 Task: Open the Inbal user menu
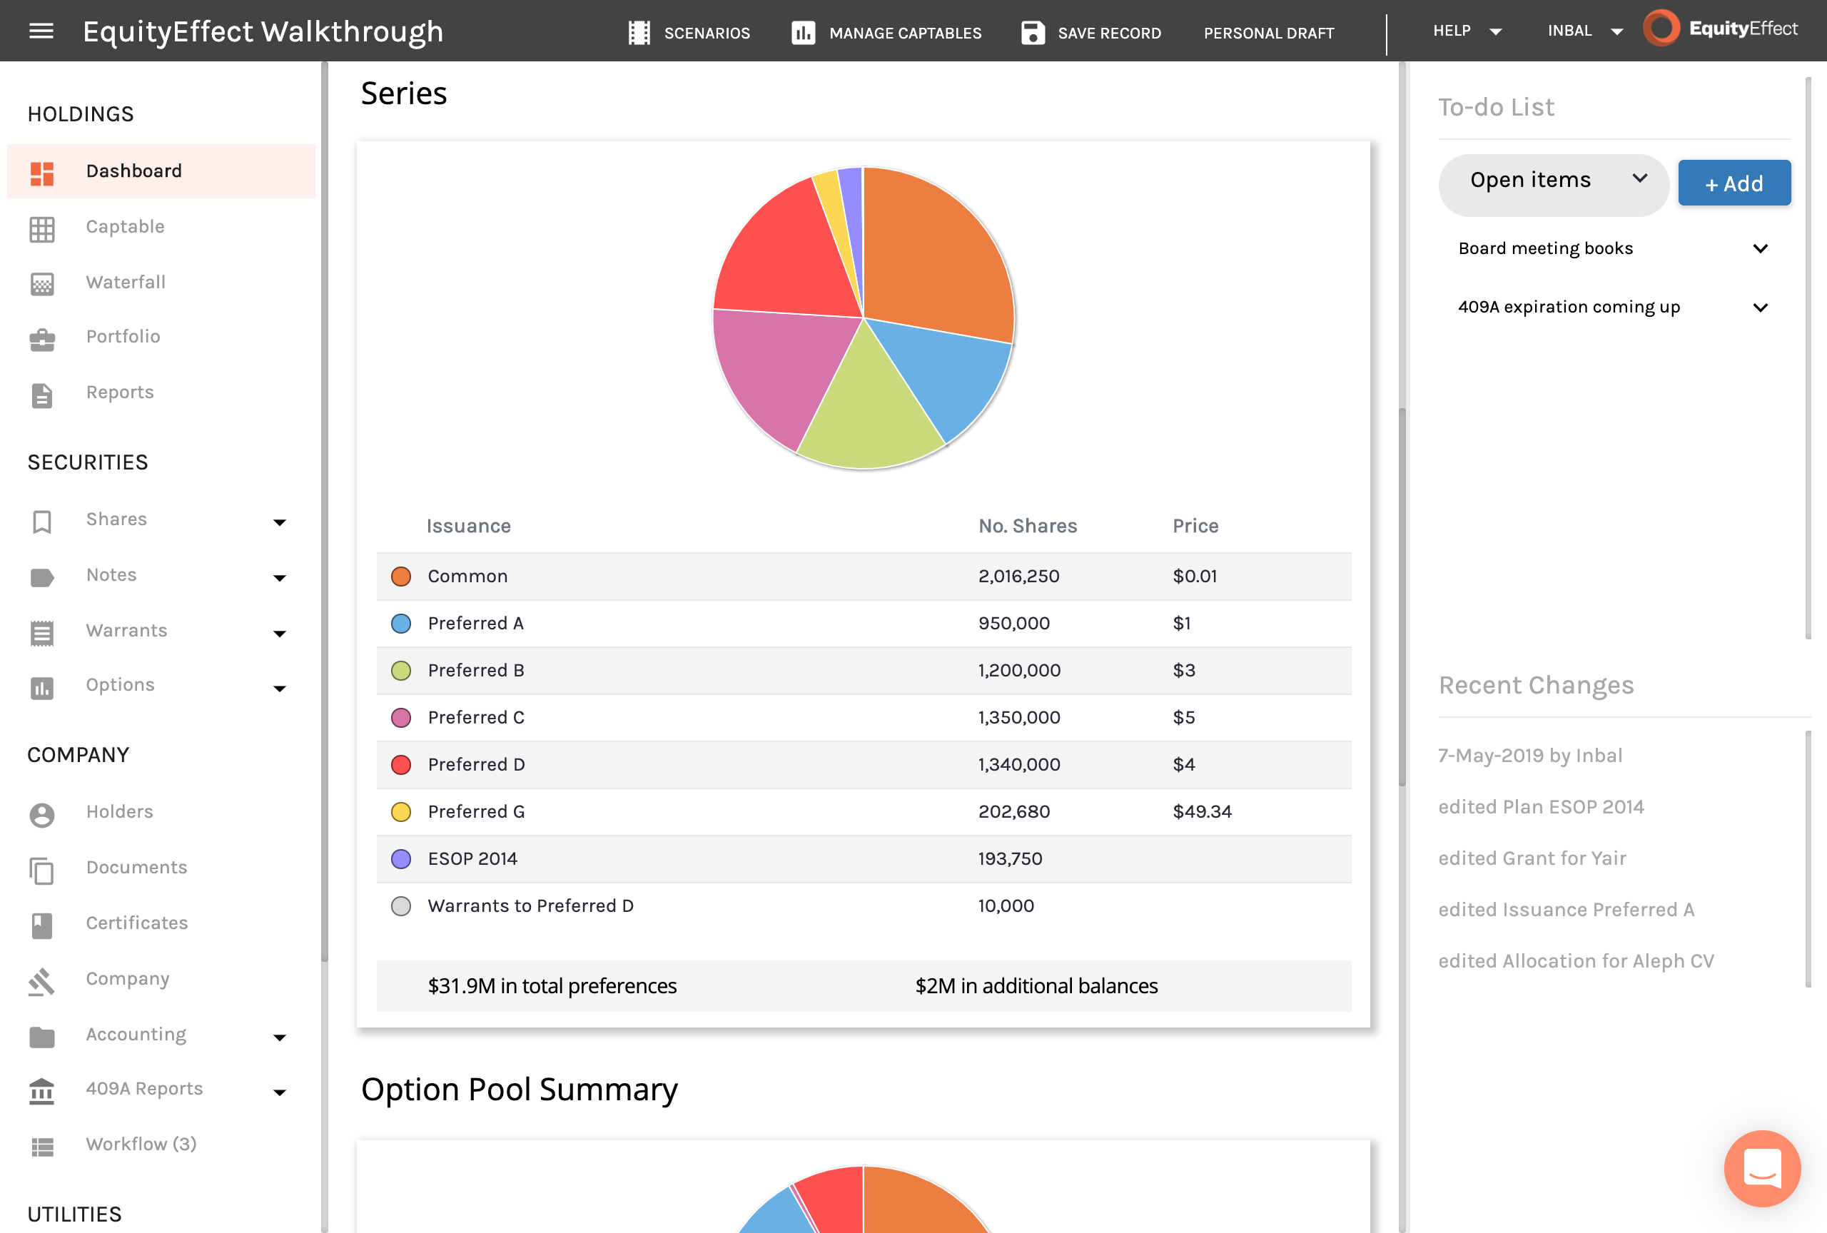[1584, 31]
